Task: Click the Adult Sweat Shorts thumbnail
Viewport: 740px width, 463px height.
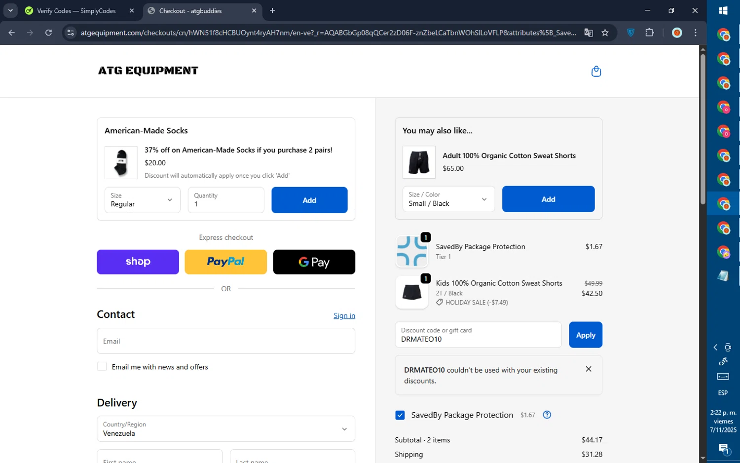Action: click(419, 162)
